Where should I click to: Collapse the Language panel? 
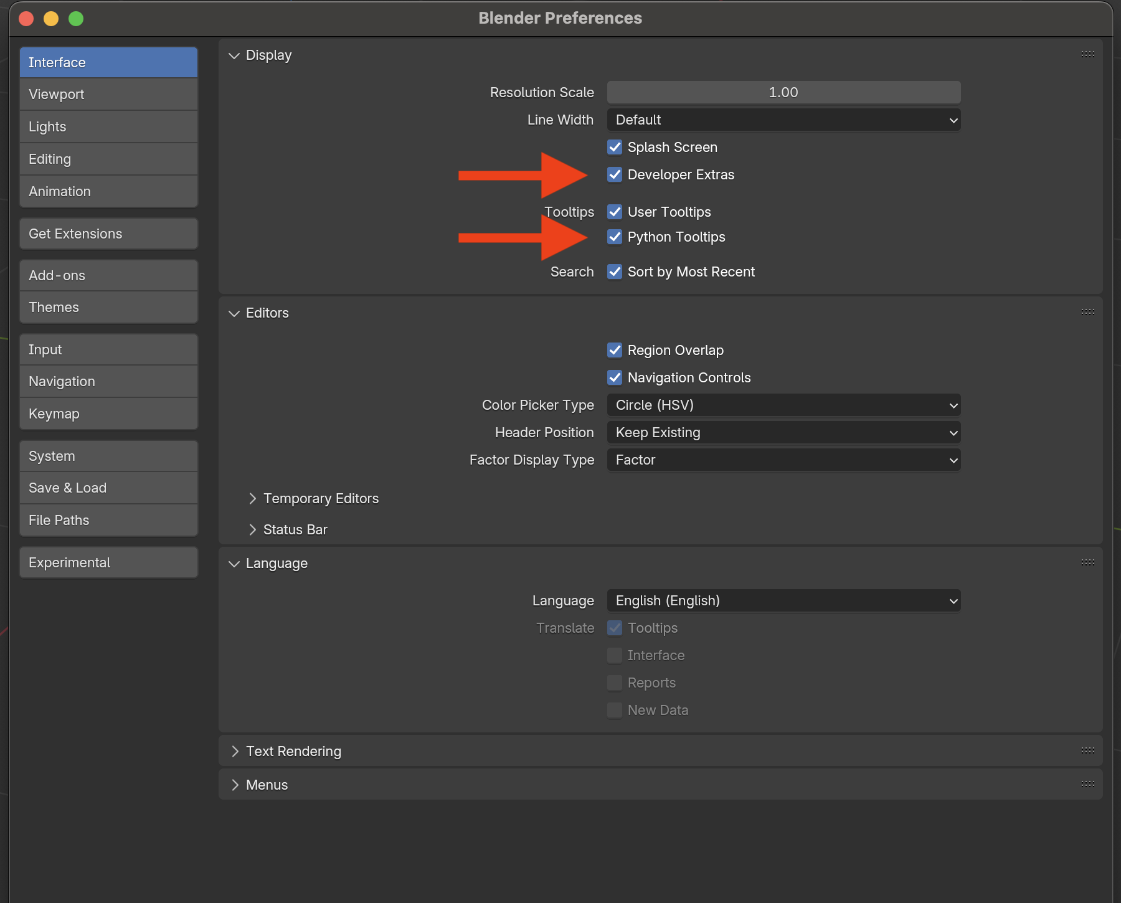pos(234,564)
